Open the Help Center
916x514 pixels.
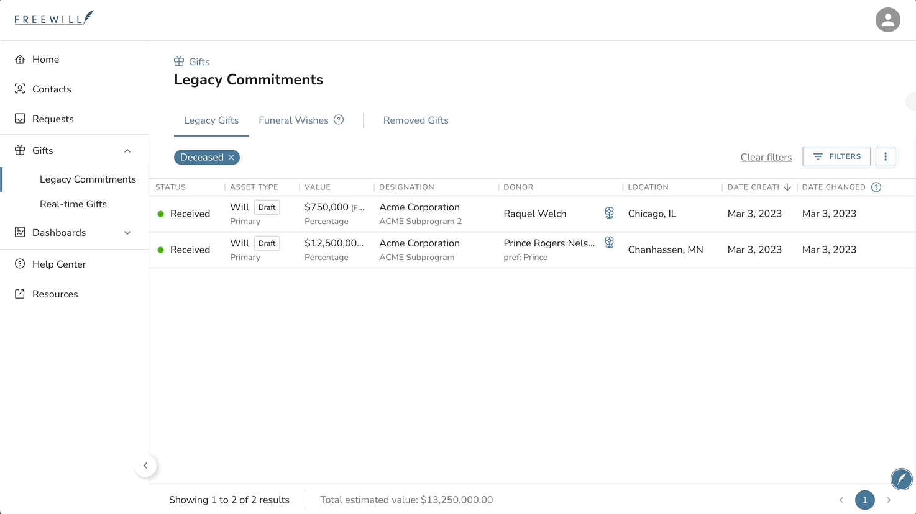(59, 264)
